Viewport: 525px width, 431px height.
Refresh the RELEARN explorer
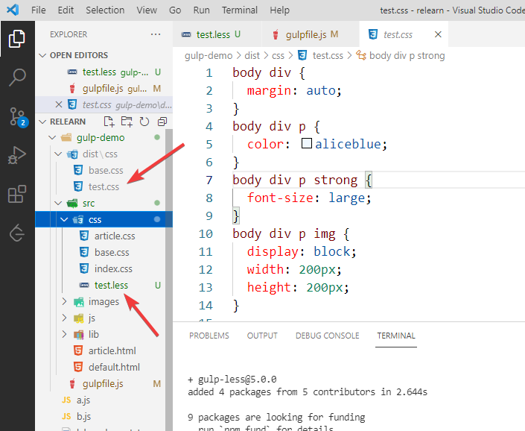144,122
